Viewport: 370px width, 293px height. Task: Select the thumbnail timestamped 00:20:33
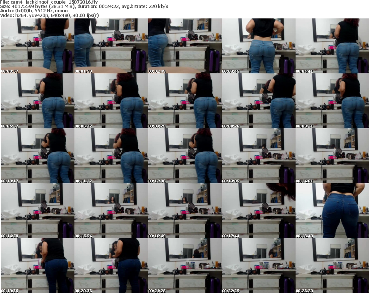[x=111, y=266]
